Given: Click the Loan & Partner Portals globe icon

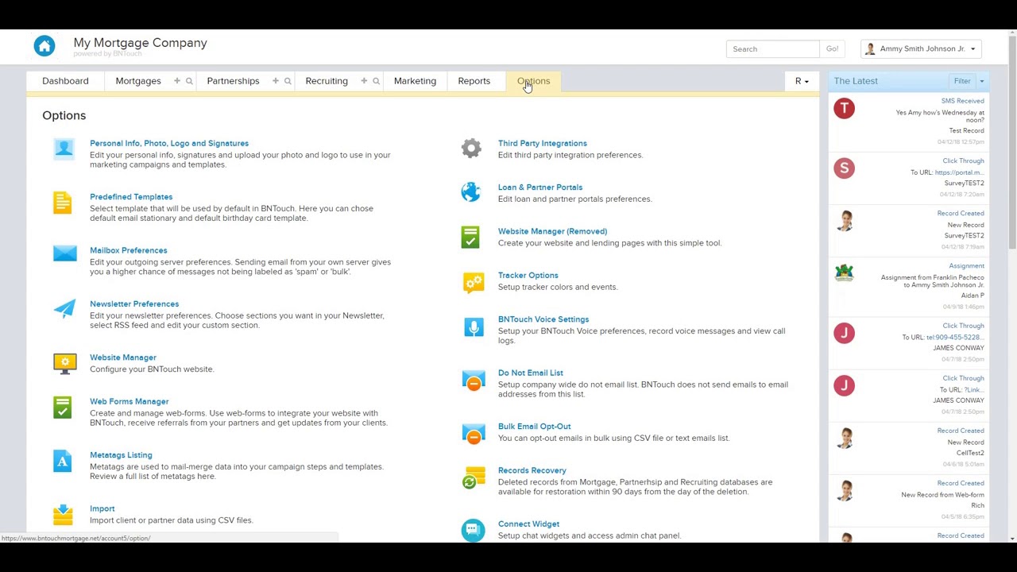Looking at the screenshot, I should click(x=471, y=192).
